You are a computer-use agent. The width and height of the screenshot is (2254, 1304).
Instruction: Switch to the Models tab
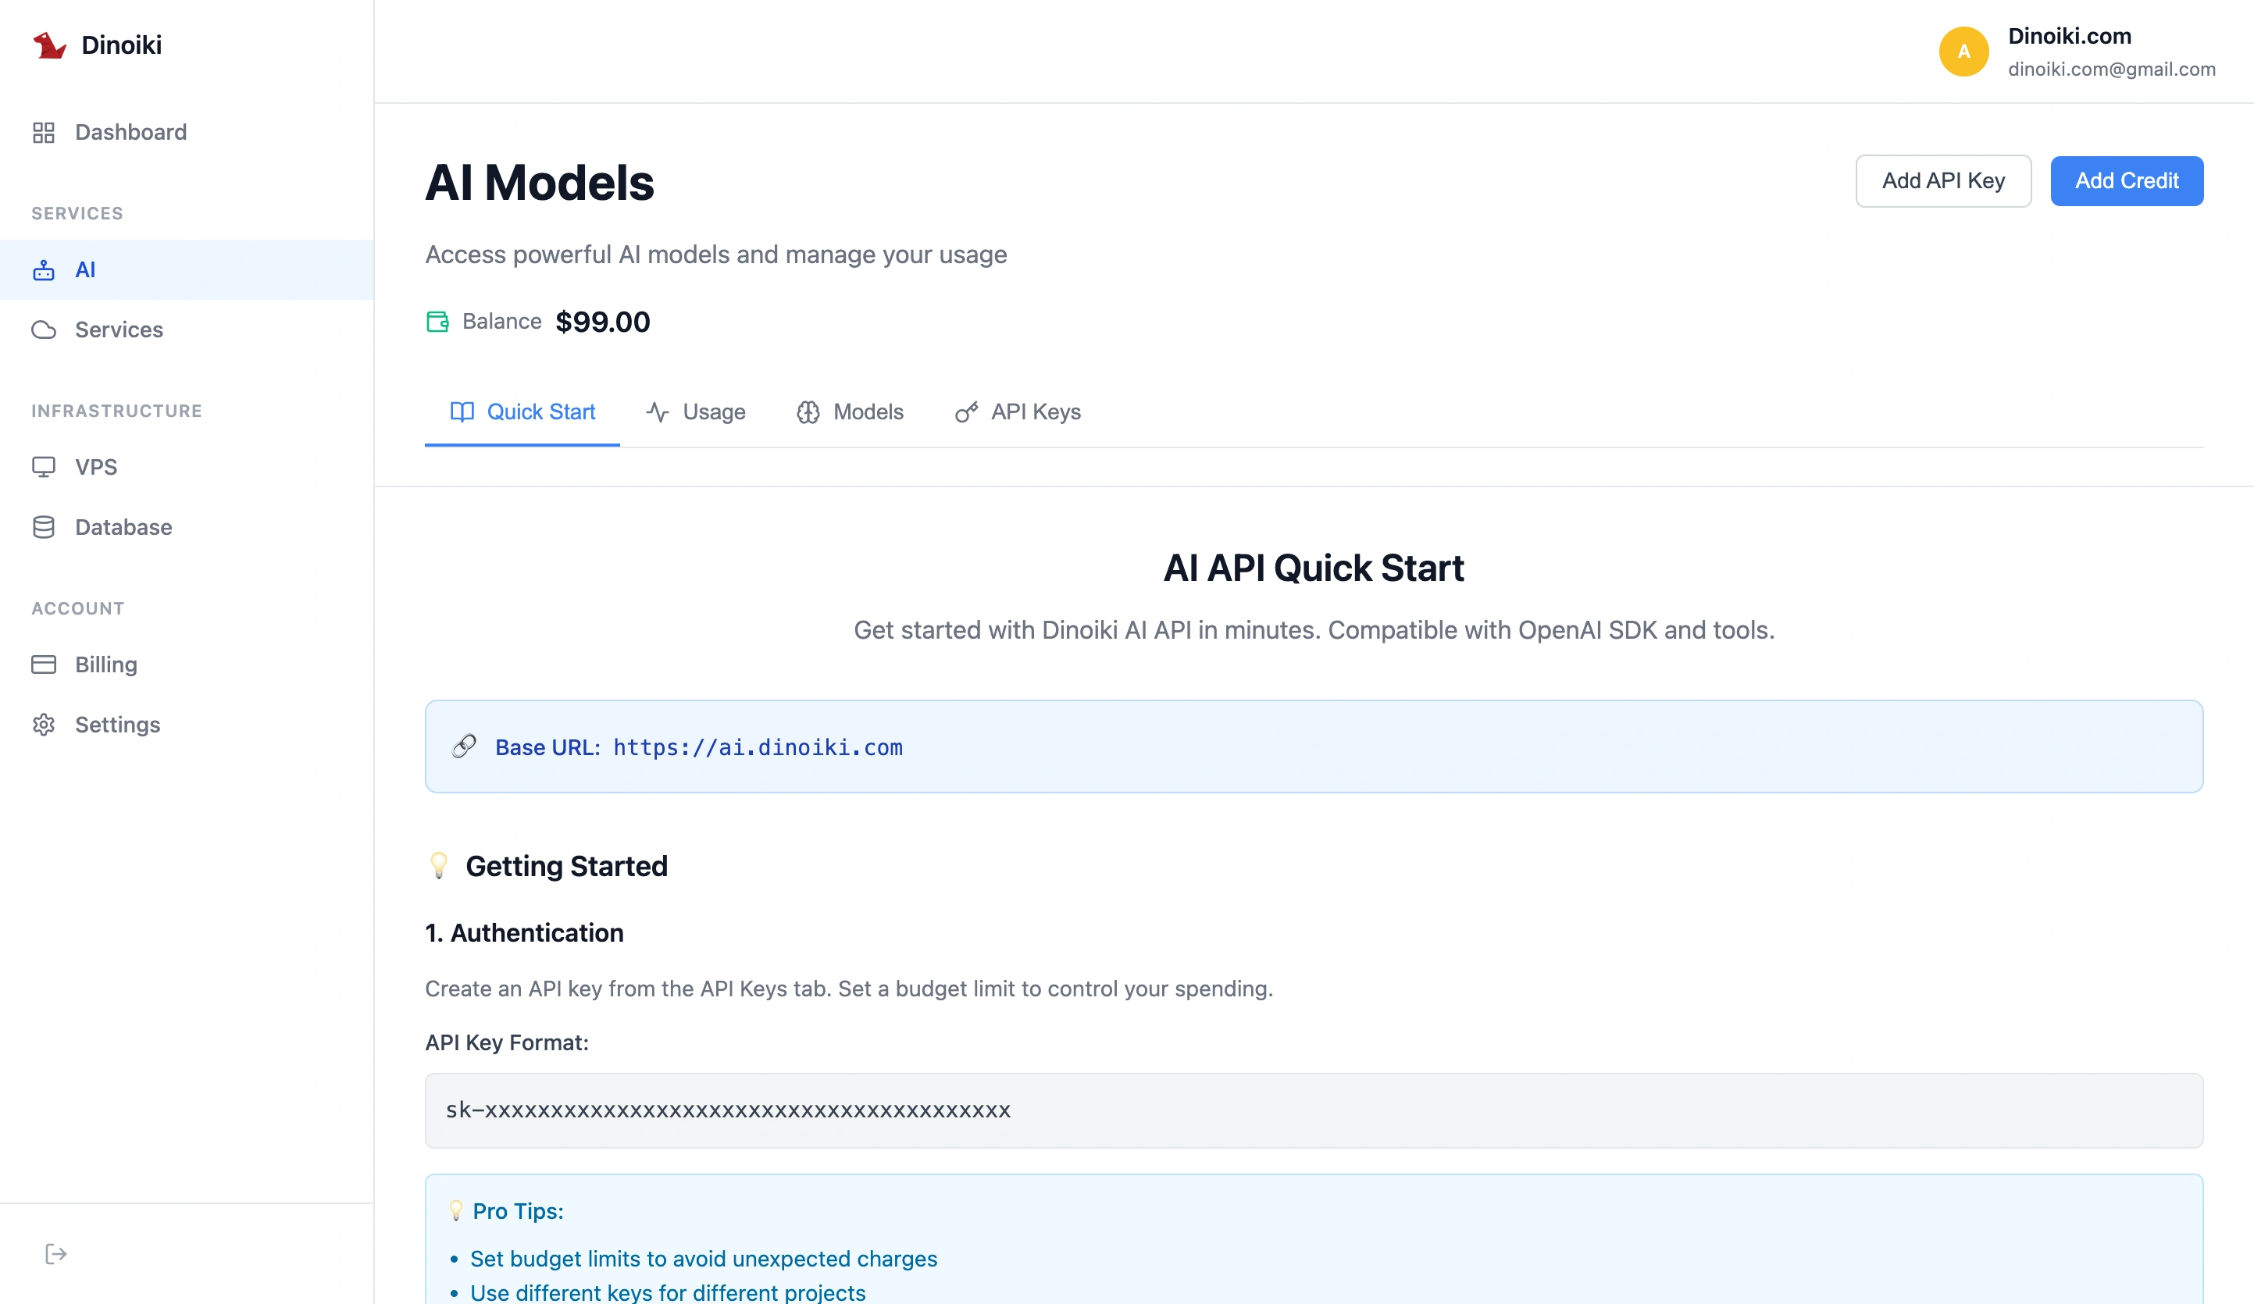[850, 412]
